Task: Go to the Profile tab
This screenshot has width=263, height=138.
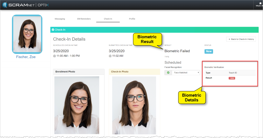Action: [x=132, y=19]
